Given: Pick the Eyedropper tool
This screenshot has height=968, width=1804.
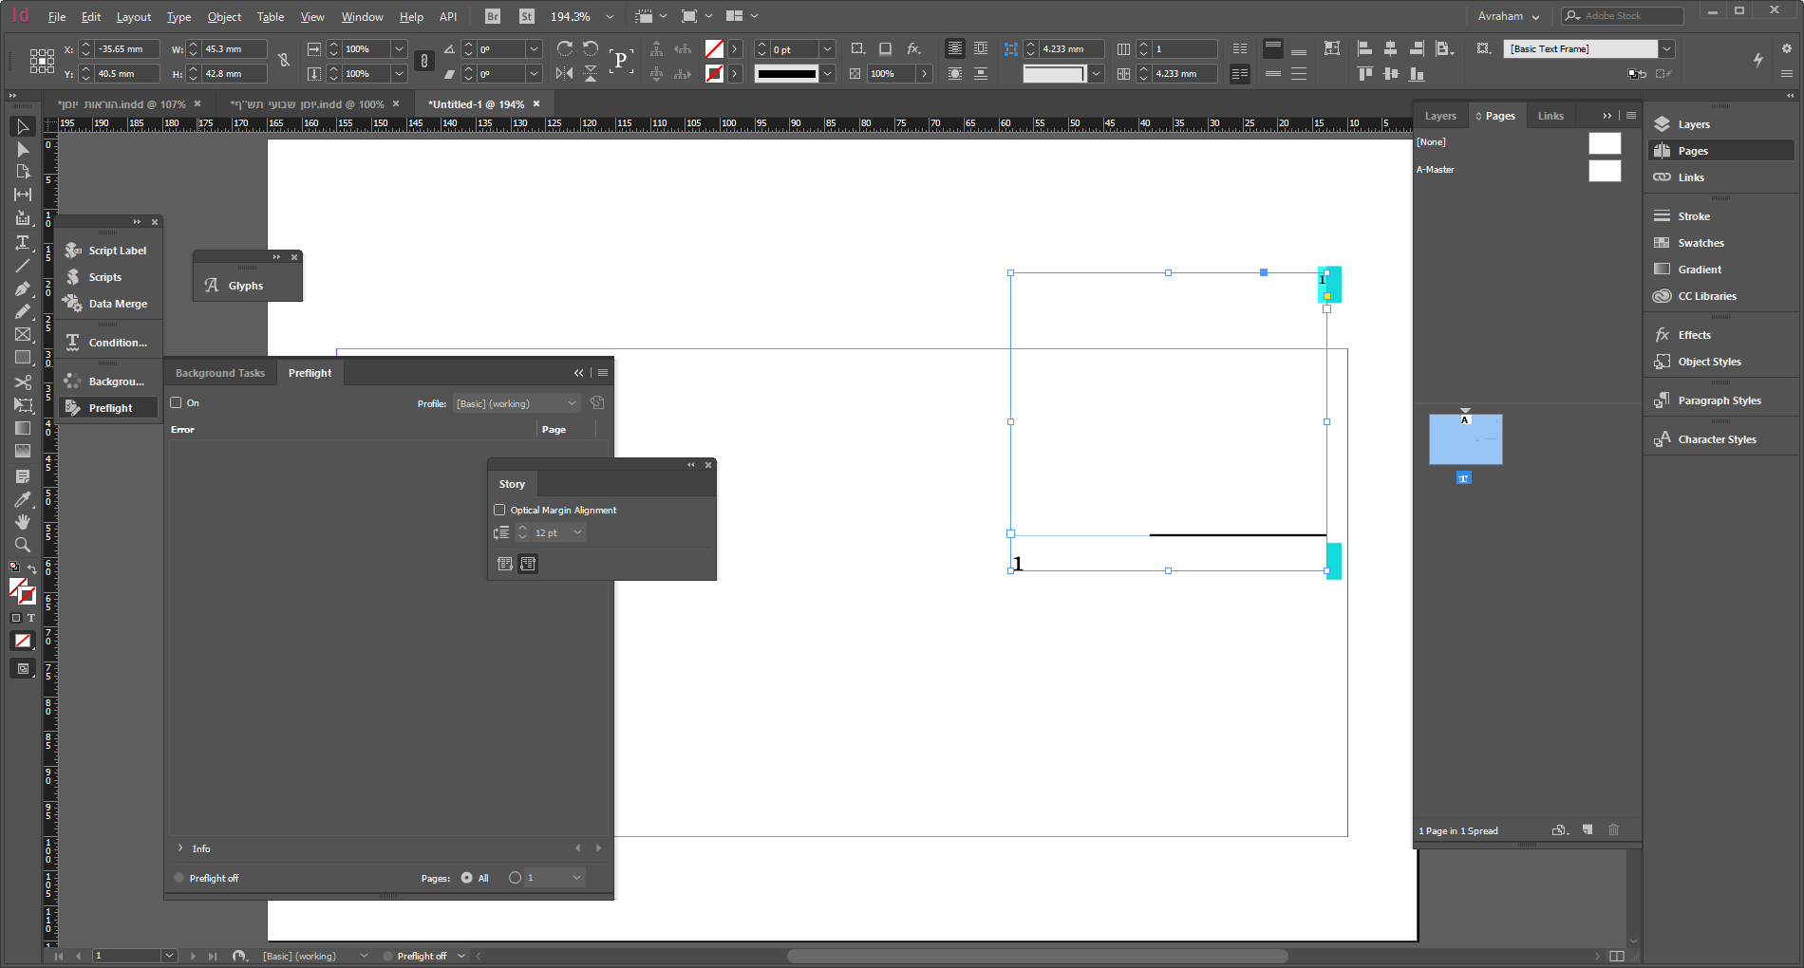Looking at the screenshot, I should point(23,499).
